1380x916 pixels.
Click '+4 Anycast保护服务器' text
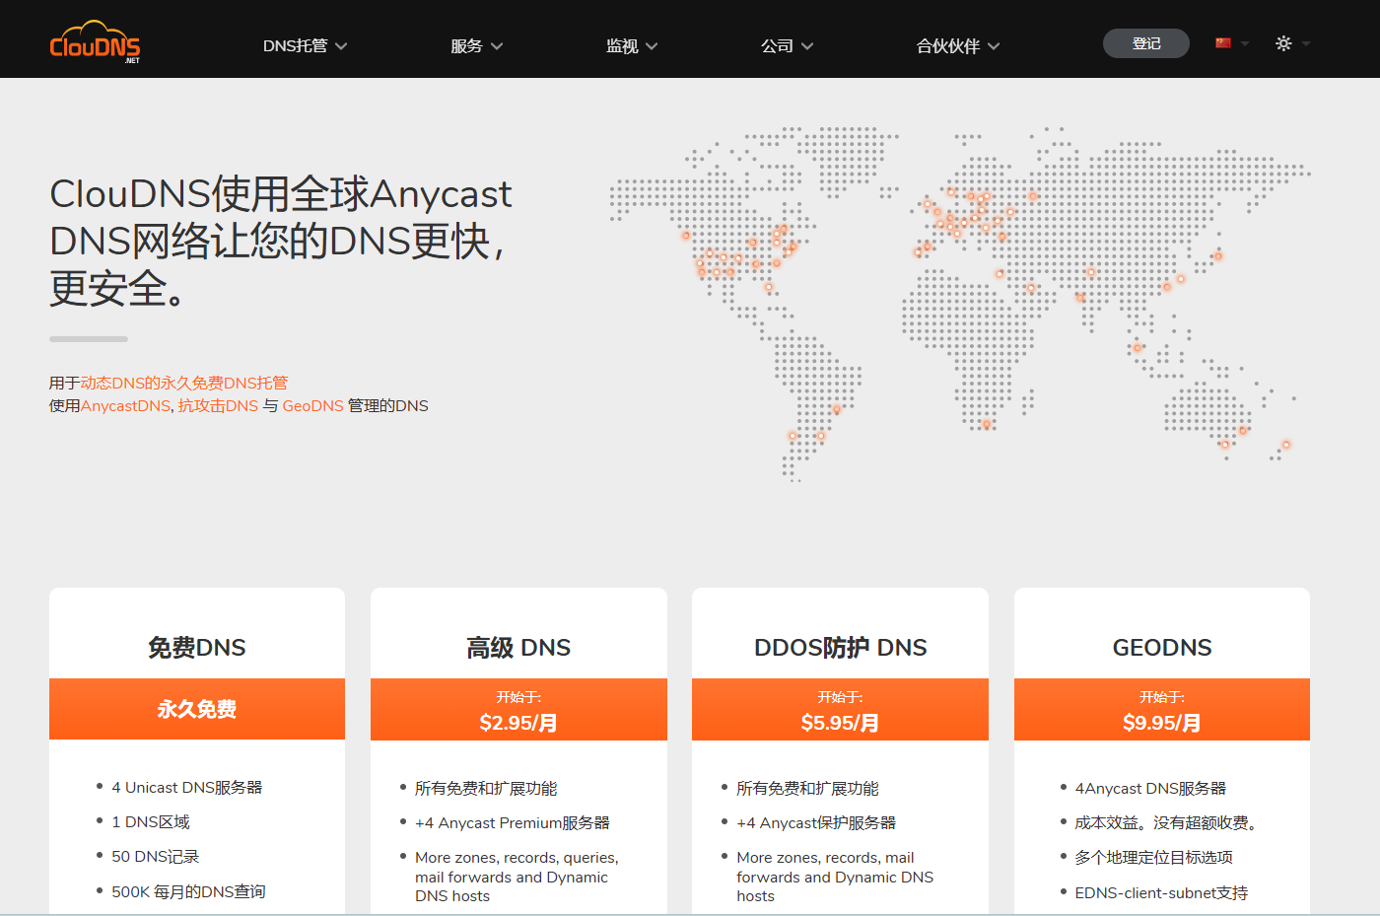click(x=816, y=822)
